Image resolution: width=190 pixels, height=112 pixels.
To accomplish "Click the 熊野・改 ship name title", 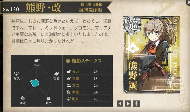I will (44, 8).
